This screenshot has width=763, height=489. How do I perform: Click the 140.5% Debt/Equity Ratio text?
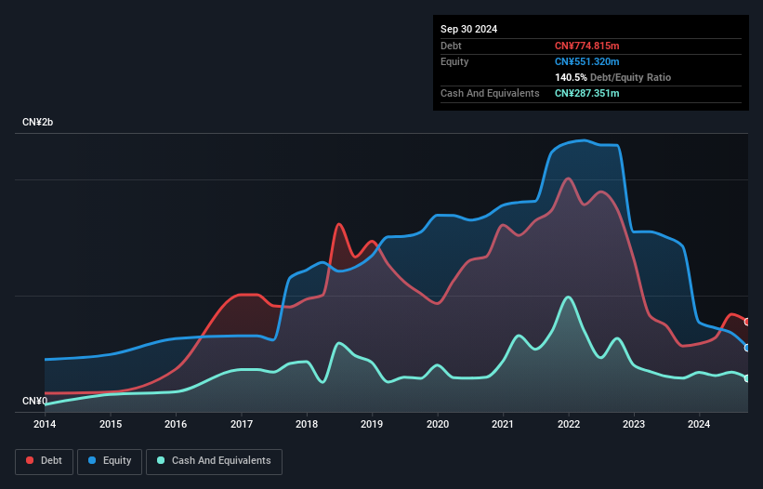point(612,77)
